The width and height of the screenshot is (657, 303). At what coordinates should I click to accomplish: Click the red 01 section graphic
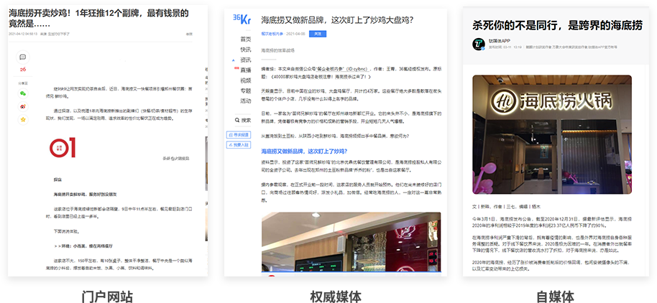63,148
